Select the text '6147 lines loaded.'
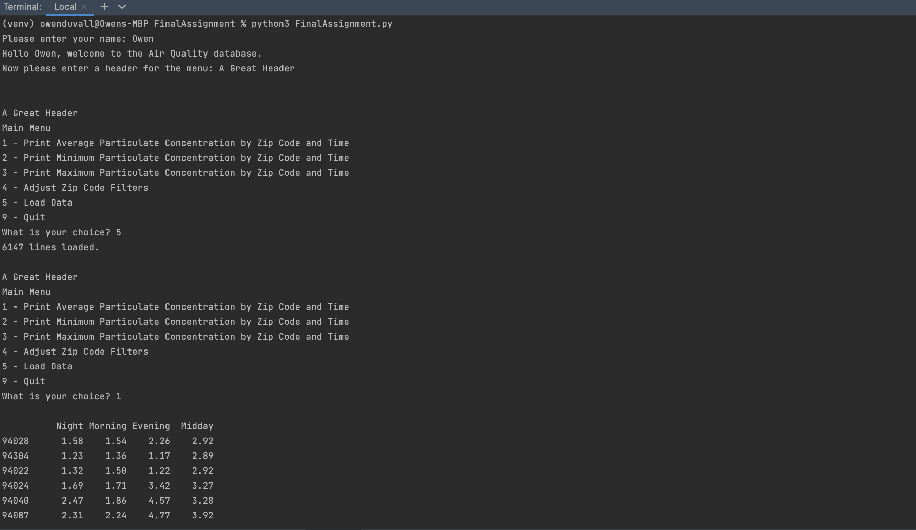 coord(50,247)
